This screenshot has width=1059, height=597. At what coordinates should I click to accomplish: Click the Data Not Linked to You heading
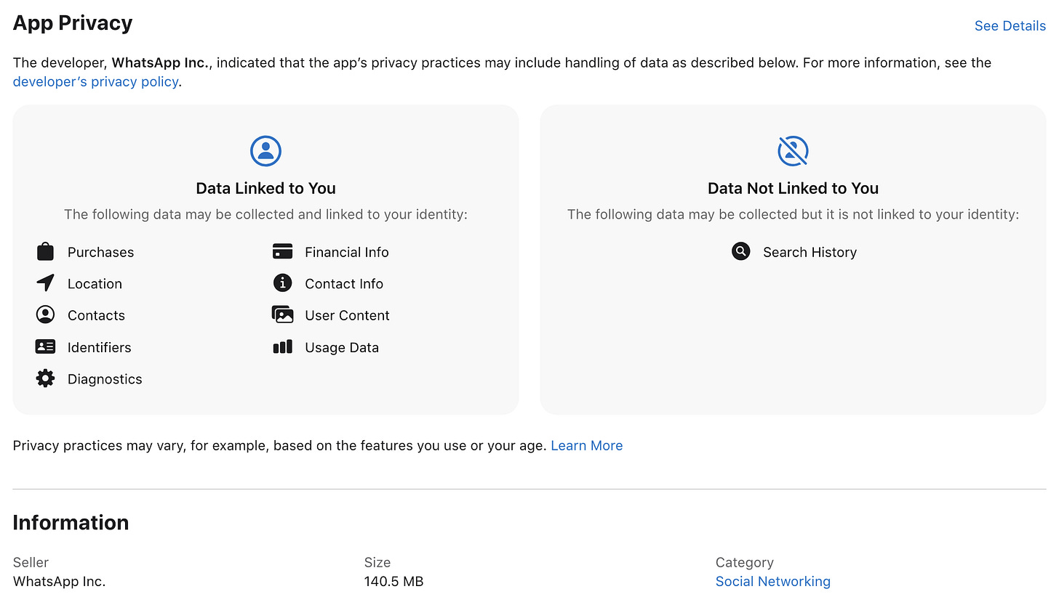point(793,188)
